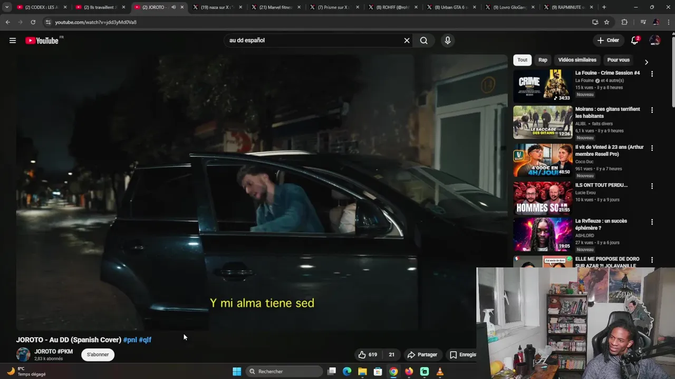Switch to the Urban GTA 6 tab
The height and width of the screenshot is (379, 675).
tap(451, 7)
